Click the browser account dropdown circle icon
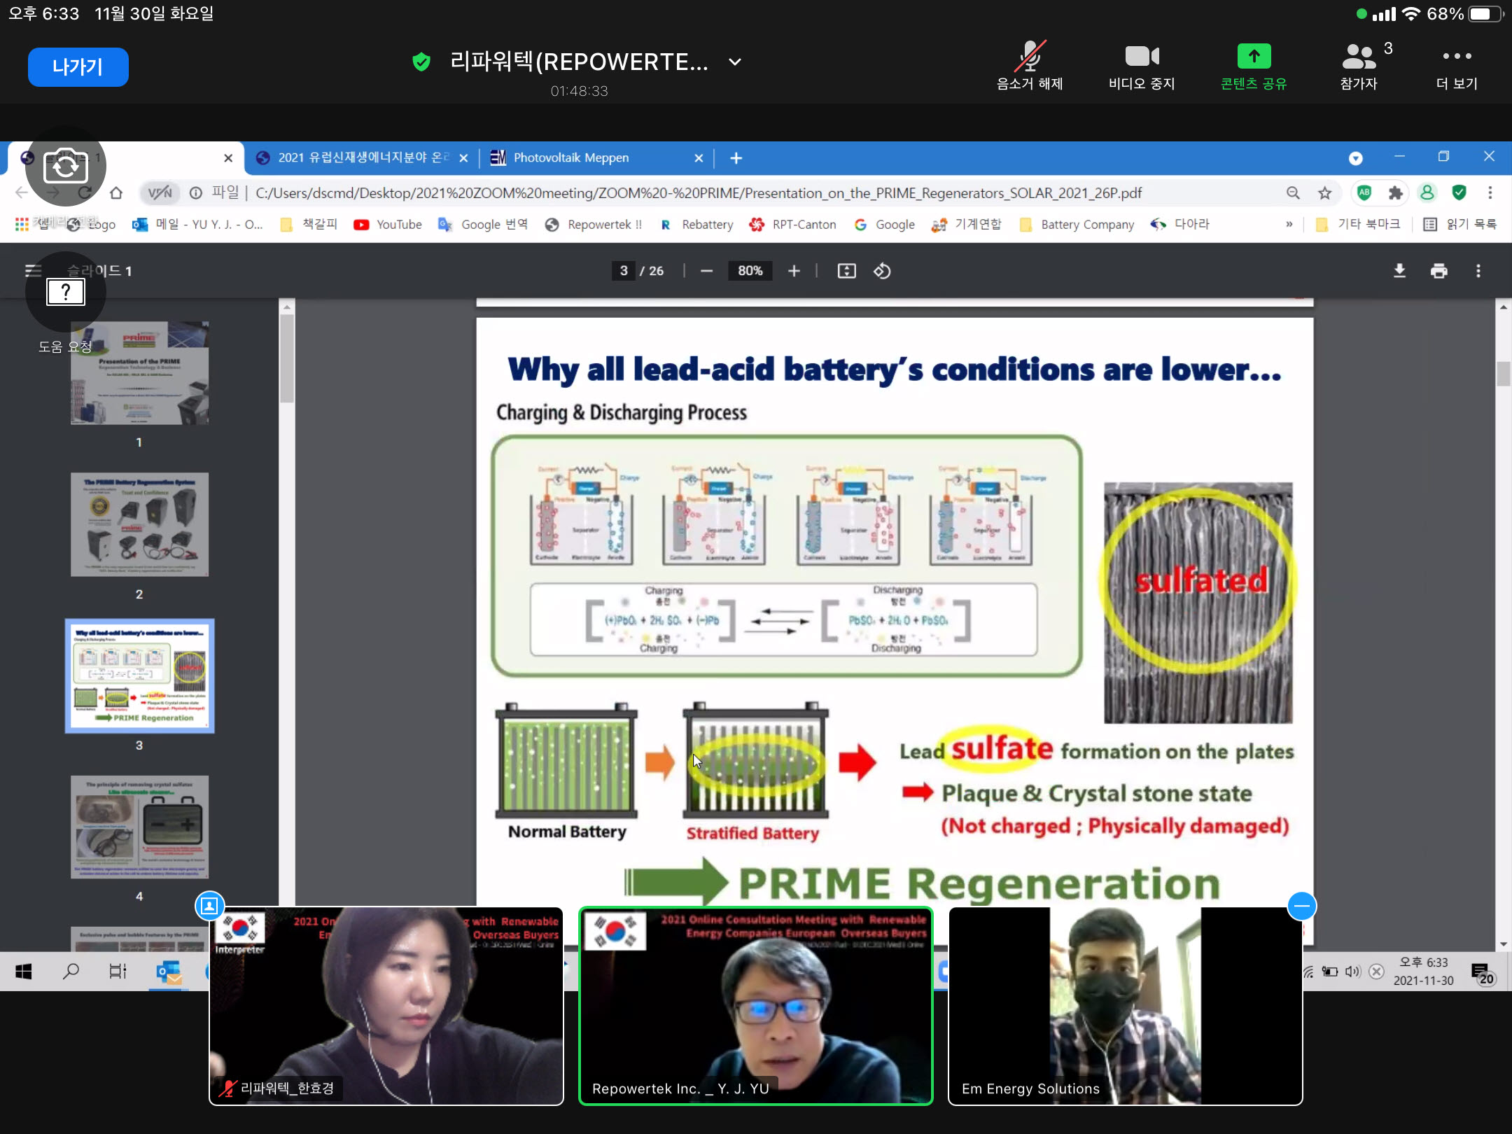 click(1356, 158)
